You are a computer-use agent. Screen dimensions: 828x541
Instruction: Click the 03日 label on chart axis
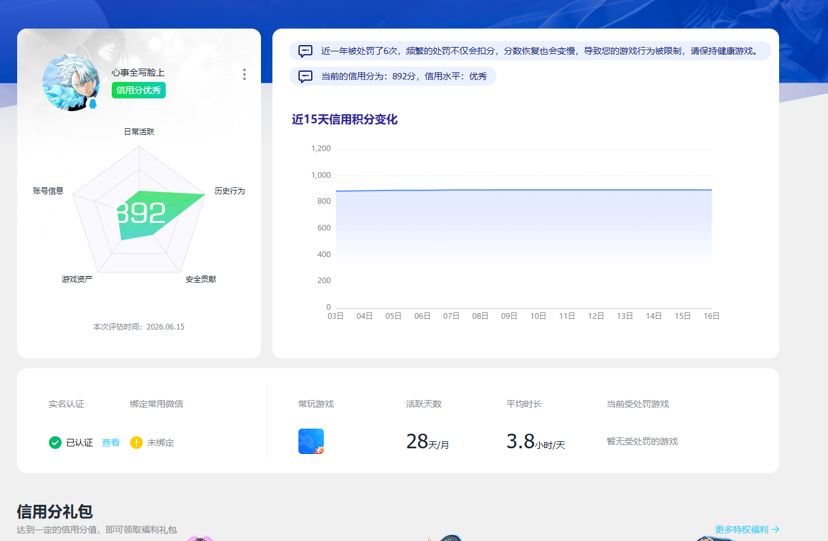tap(336, 316)
